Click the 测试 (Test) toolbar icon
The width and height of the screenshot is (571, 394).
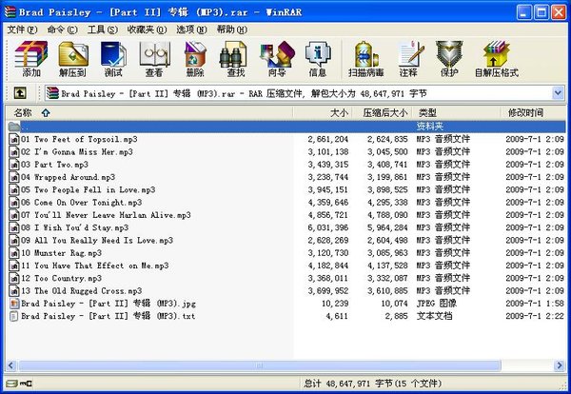(113, 59)
